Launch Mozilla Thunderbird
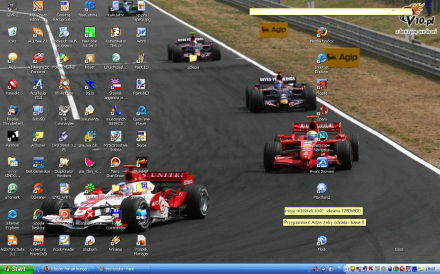Screen dimensions: 440x274 (12, 115)
